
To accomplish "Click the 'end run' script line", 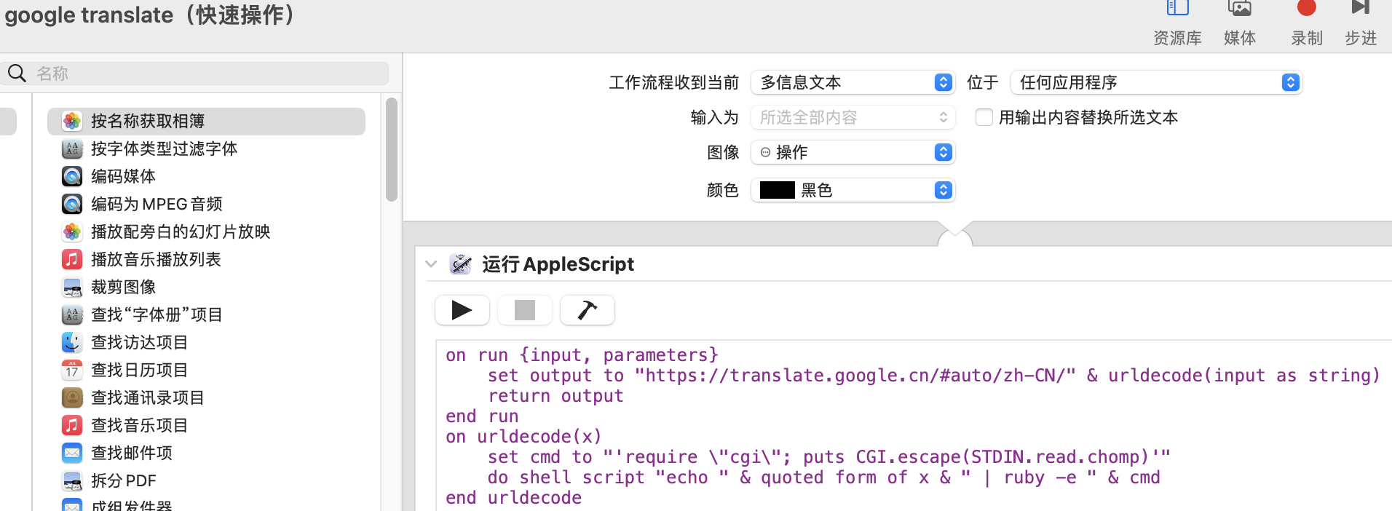I will coord(482,416).
